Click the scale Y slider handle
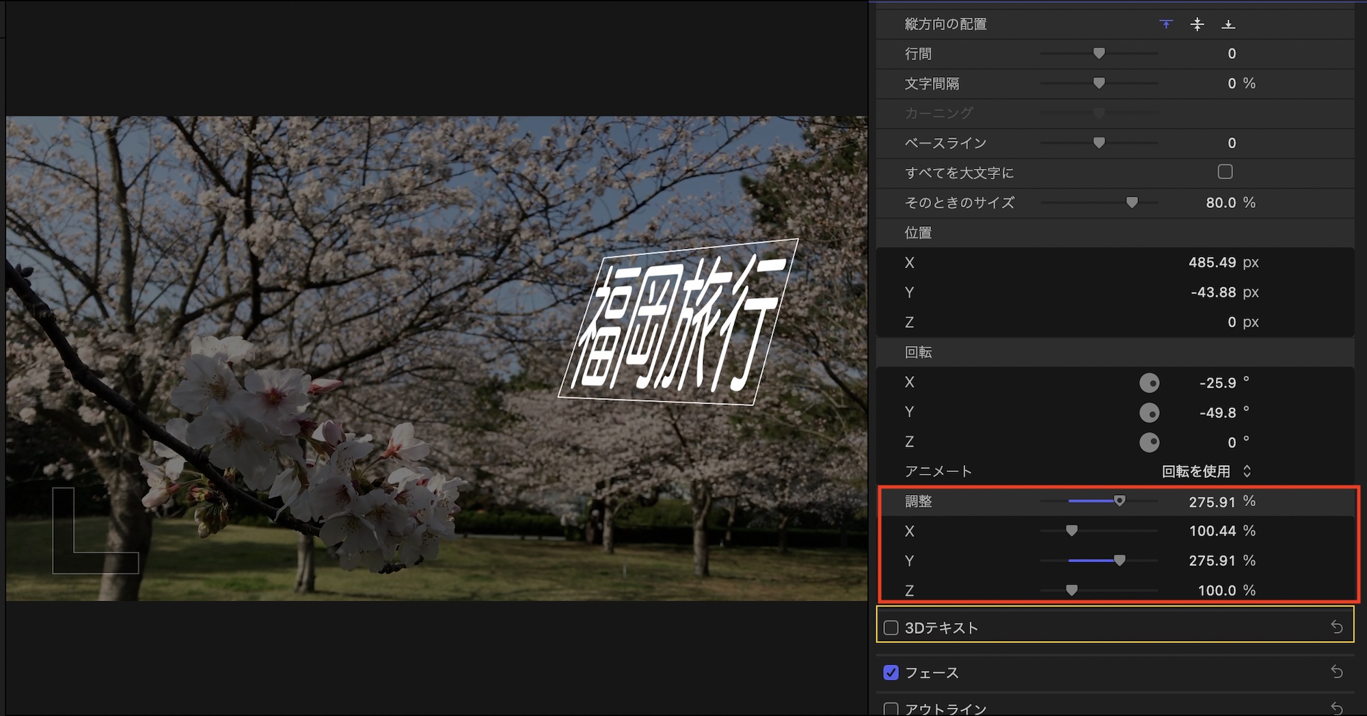The width and height of the screenshot is (1367, 716). [x=1120, y=561]
